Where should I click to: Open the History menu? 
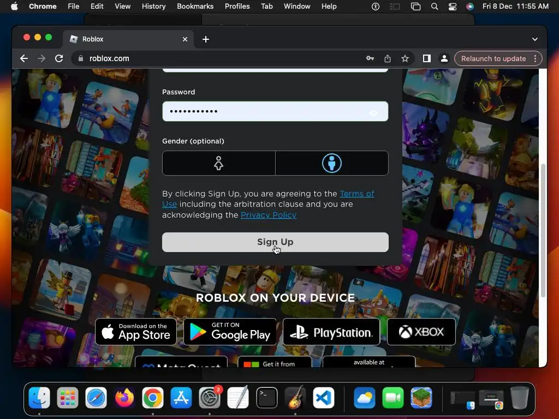coord(153,6)
